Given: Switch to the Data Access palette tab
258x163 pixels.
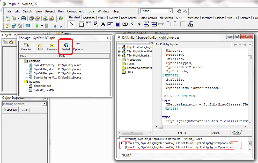Looking at the screenshot, I should point(129,18).
